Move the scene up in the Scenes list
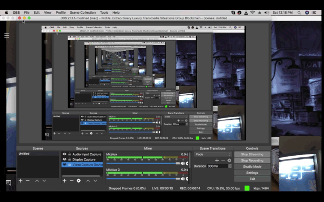This screenshot has height=202, width=324. 37,181
